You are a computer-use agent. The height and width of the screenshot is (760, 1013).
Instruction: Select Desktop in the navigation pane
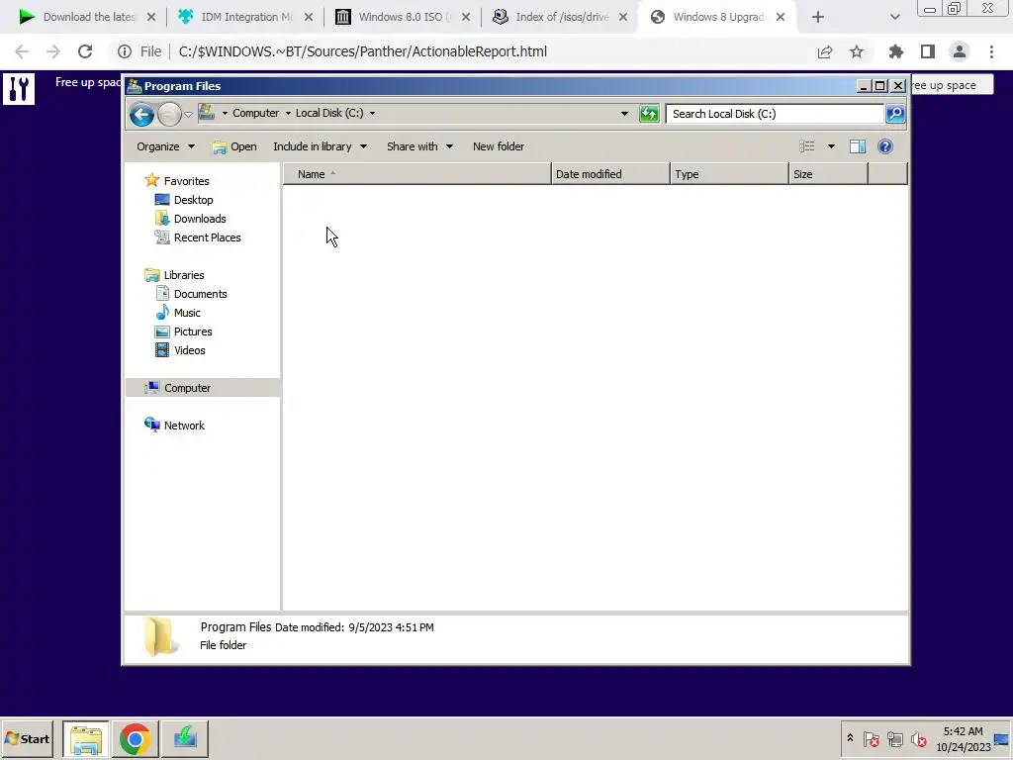click(193, 200)
